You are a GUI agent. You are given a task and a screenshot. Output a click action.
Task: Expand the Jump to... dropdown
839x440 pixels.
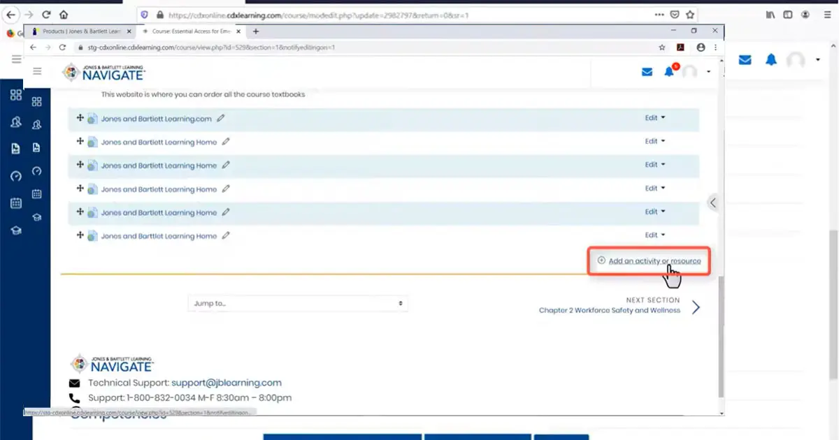tap(298, 303)
